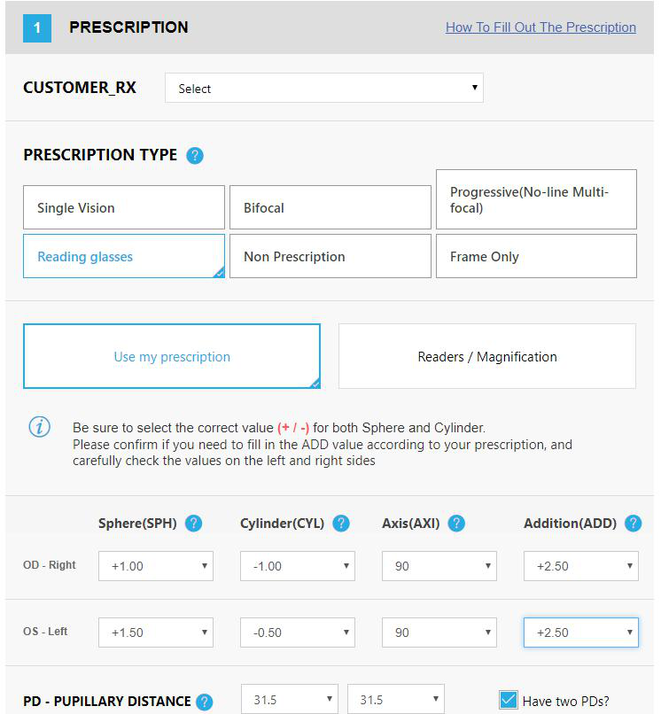661x714 pixels.
Task: Click Pupillary Distance help icon
Action: point(204,702)
